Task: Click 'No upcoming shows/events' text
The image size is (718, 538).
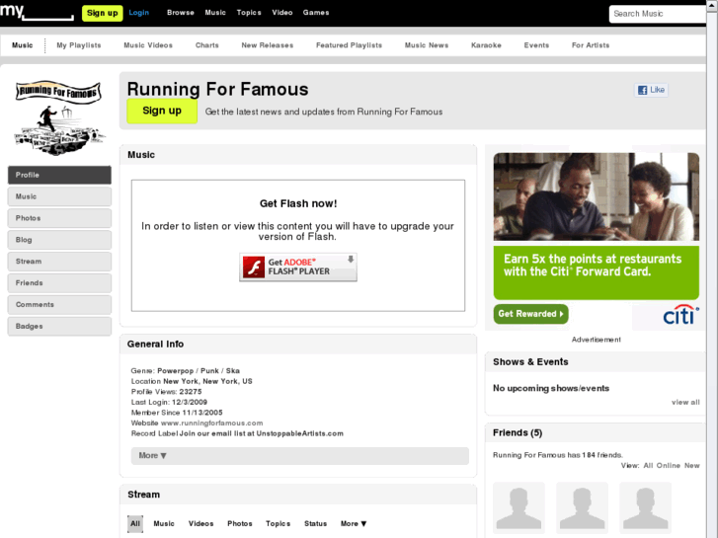Action: pos(551,388)
